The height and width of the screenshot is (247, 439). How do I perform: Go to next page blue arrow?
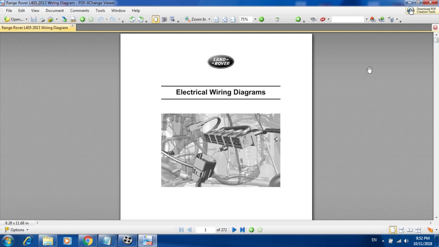tap(234, 230)
